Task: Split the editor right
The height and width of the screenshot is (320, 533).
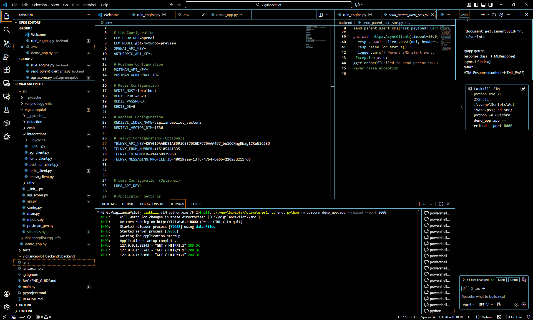Action: pyautogui.click(x=321, y=15)
